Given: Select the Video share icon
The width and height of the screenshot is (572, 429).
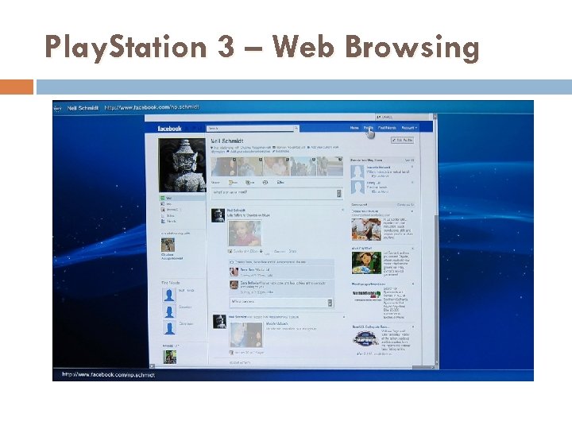Looking at the screenshot, I should [x=280, y=183].
